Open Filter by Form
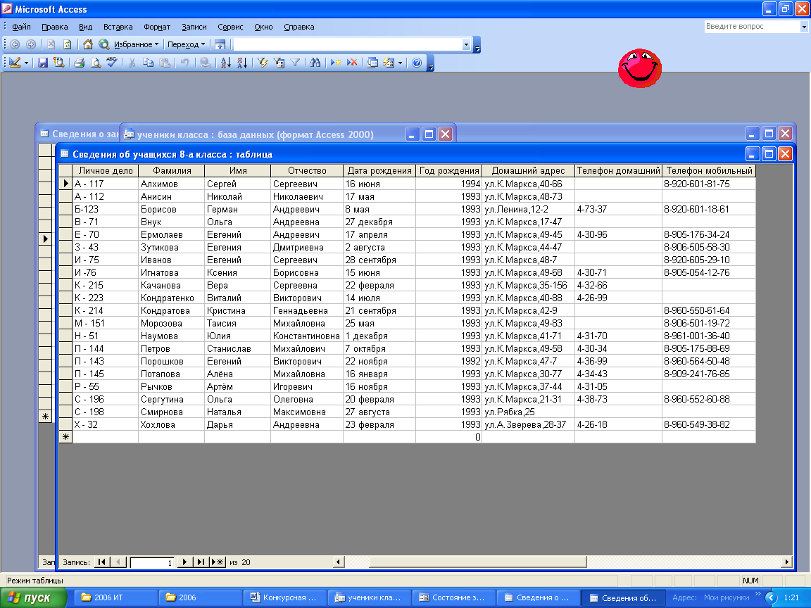Image resolution: width=811 pixels, height=608 pixels. click(x=279, y=63)
